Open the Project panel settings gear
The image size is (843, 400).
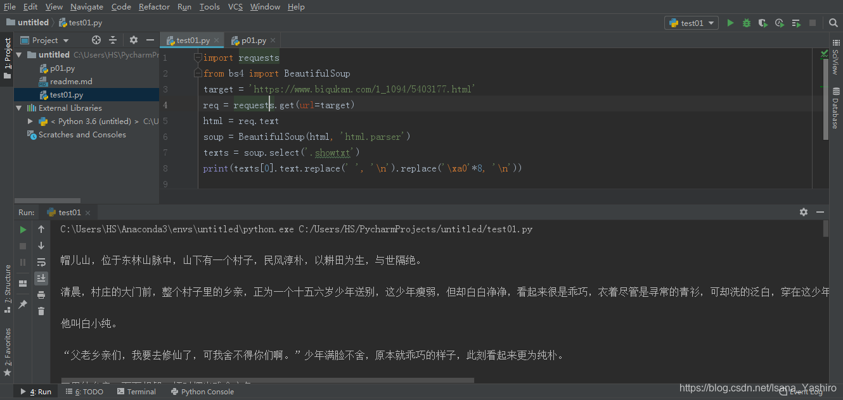tap(133, 40)
